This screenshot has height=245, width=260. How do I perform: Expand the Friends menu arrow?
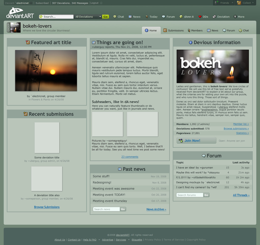pos(232,3)
